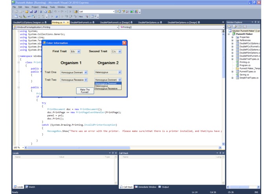Open the Project menu
Viewport: 273px width, 194px height.
pos(35,7)
